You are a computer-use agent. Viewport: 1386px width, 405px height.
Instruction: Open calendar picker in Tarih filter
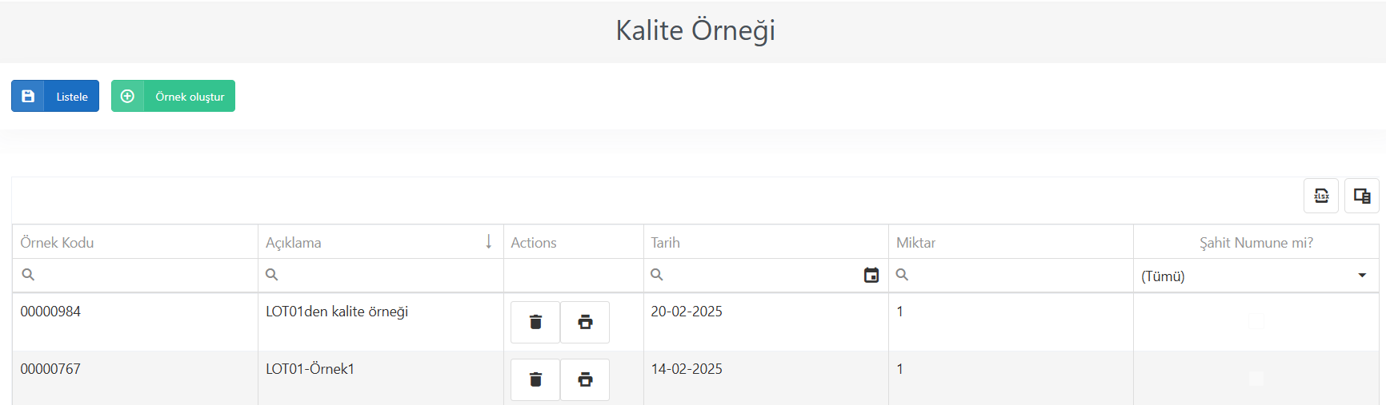coord(871,275)
